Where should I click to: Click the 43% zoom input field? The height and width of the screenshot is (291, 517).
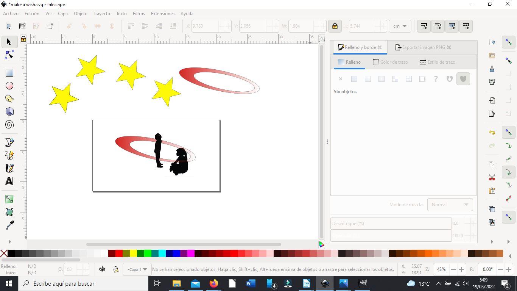441,269
